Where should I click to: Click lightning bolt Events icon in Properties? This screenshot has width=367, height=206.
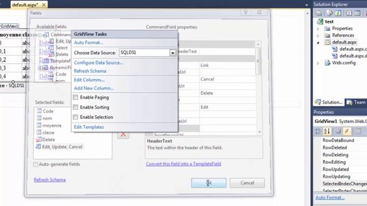[x=347, y=132]
